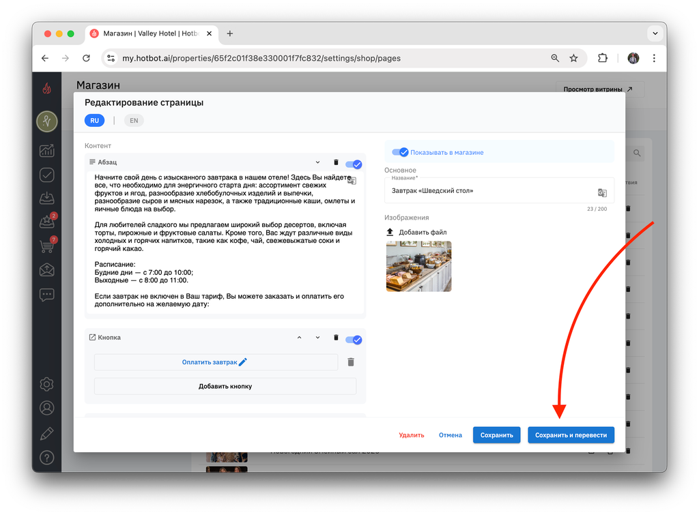Viewport: 699px width, 515px height.
Task: Click the pencil edit icon in sidebar
Action: click(47, 433)
